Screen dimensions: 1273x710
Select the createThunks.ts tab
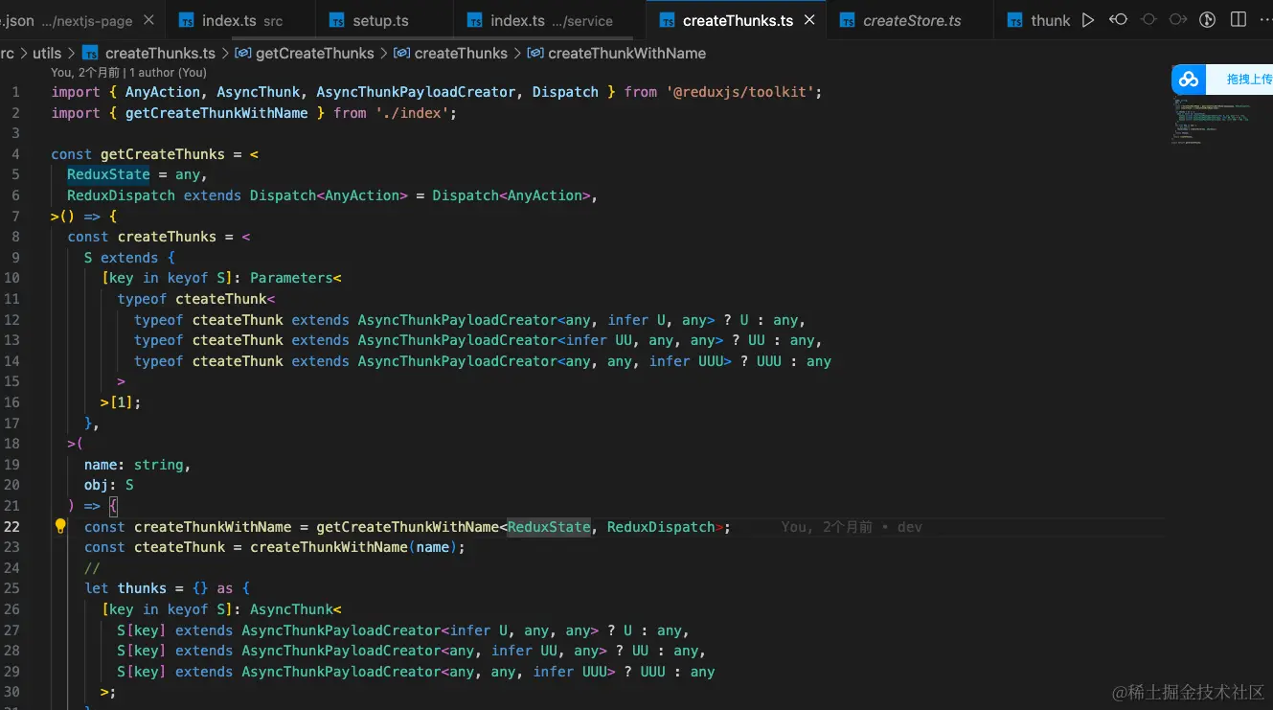[x=738, y=20]
